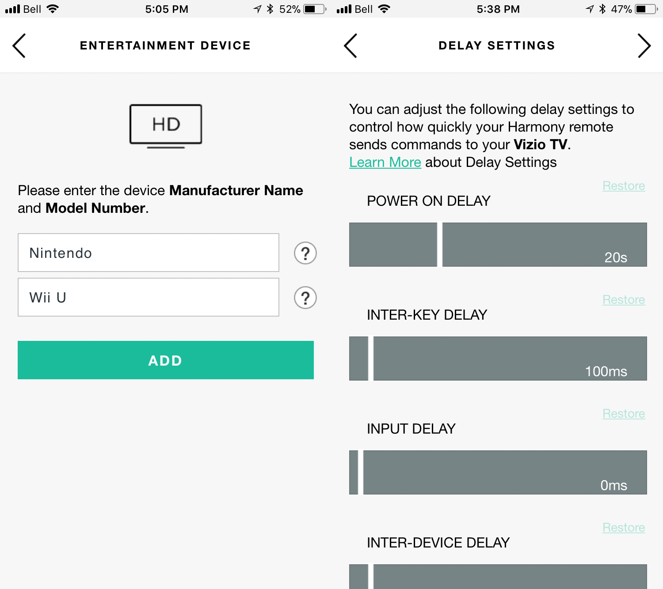Focus the Manufacturer Name field containing Nintendo

[149, 253]
